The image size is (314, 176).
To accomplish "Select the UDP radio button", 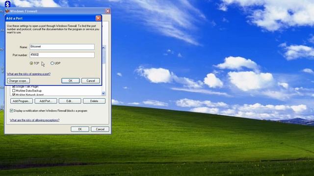I will (52, 63).
